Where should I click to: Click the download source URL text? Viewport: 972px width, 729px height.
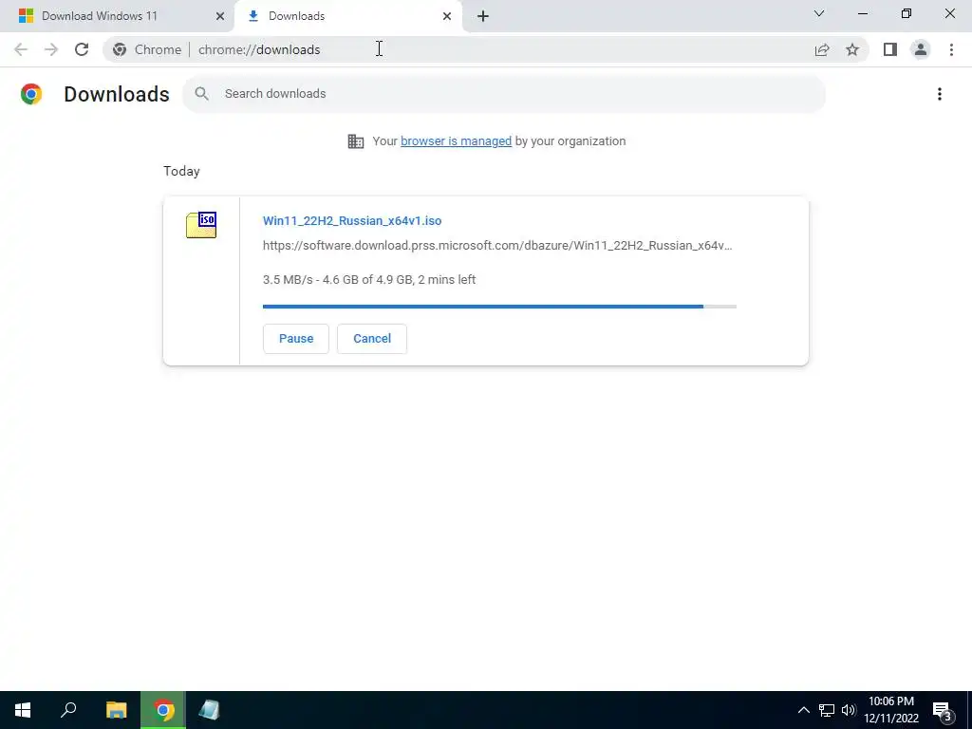point(497,246)
